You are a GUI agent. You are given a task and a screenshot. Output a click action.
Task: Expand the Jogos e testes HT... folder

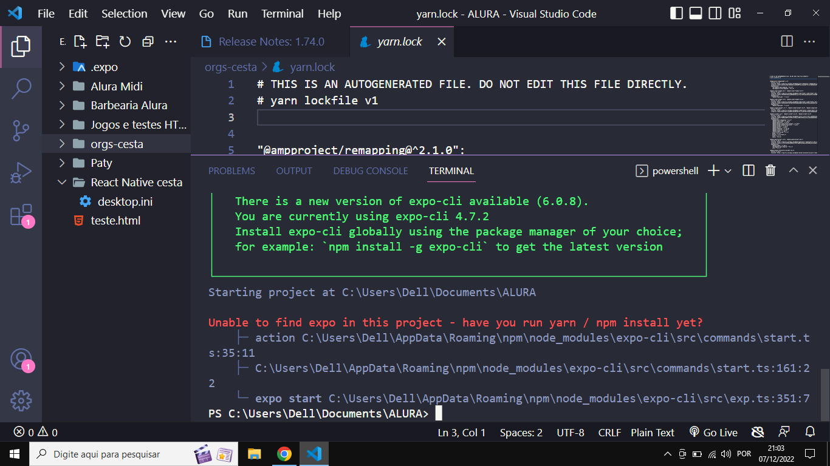pos(116,124)
